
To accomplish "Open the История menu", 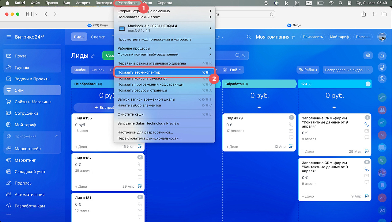I will tap(83, 3).
